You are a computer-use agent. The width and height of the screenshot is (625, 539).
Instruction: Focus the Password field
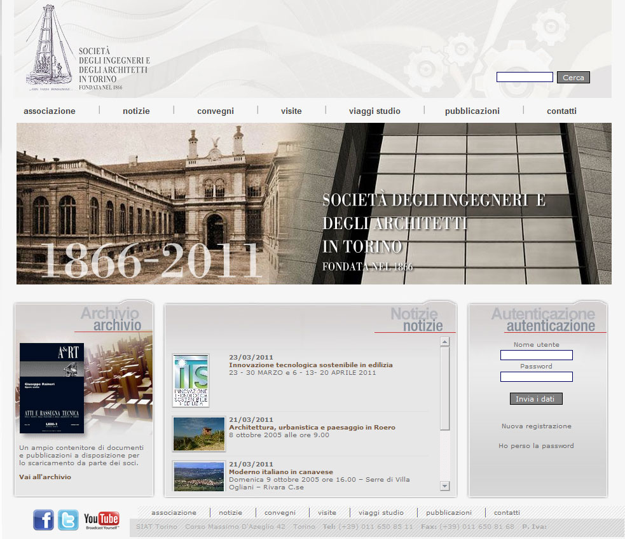[537, 377]
